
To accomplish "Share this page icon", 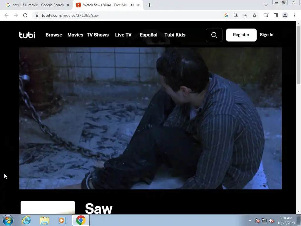I will [245, 15].
